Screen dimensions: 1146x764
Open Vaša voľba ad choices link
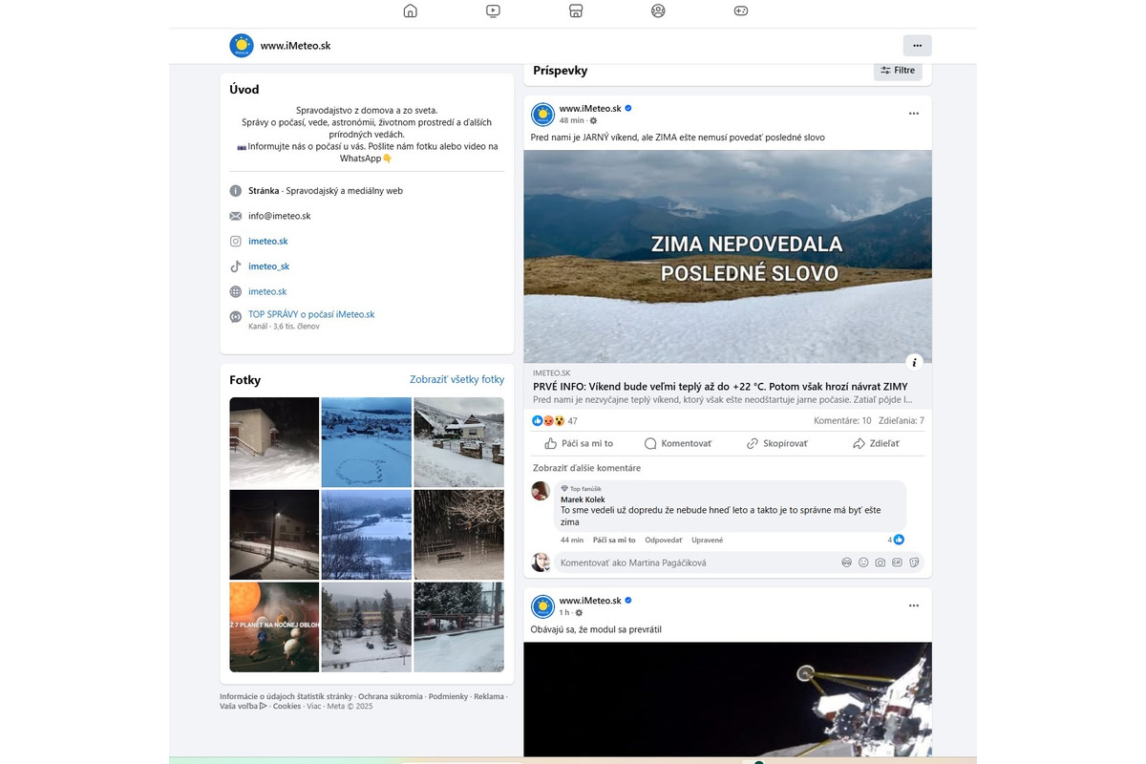[243, 706]
